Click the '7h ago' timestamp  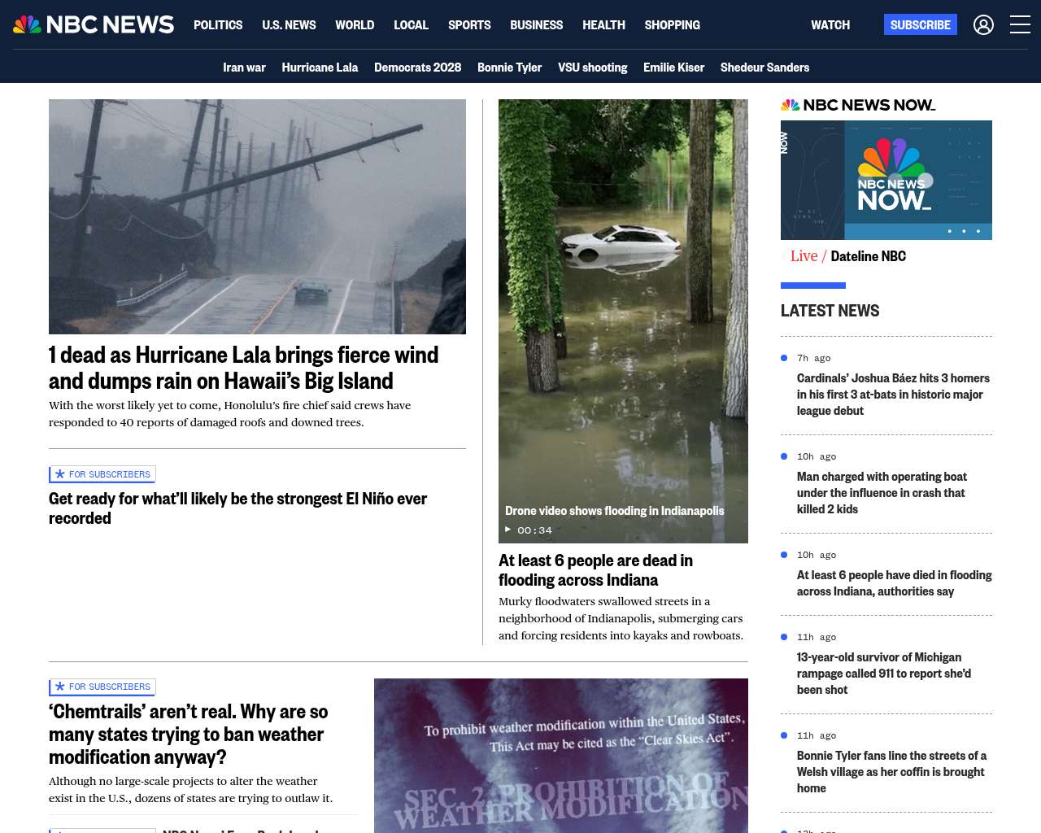(x=813, y=358)
